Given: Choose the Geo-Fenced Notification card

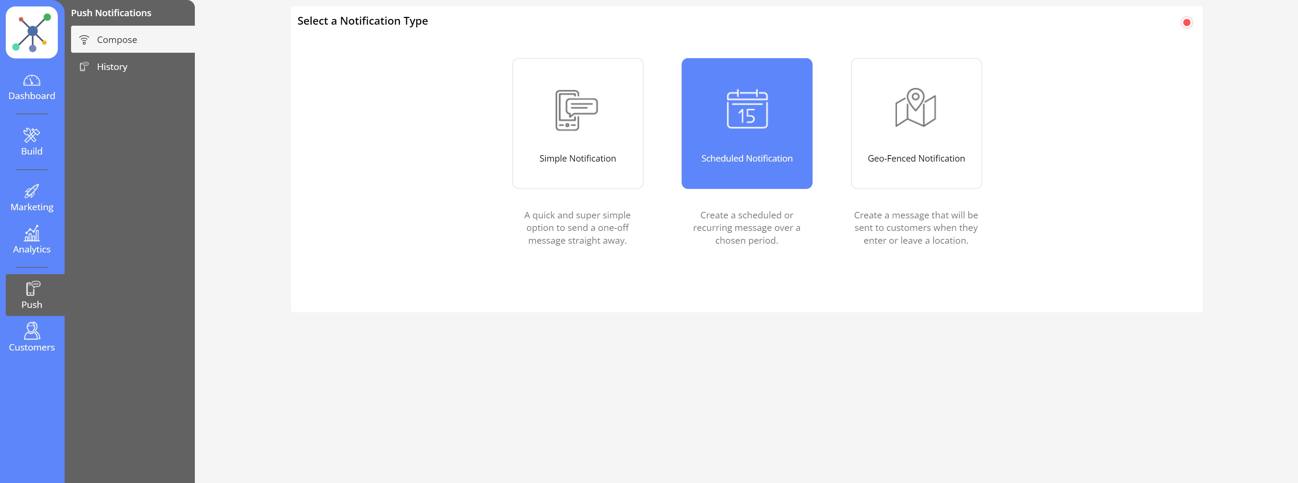Looking at the screenshot, I should (915, 123).
